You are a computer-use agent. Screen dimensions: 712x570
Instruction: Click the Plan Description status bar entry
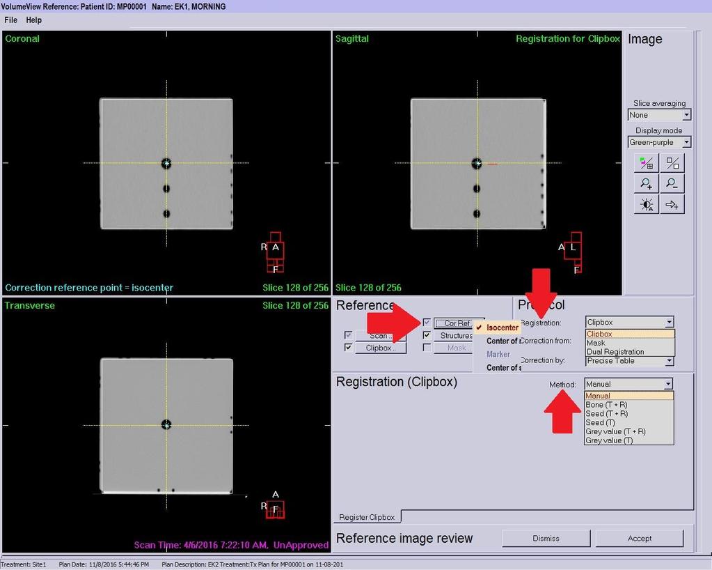point(252,564)
